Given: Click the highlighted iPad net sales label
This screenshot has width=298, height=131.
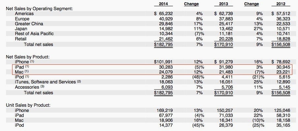Looking at the screenshot, I should tap(22, 67).
